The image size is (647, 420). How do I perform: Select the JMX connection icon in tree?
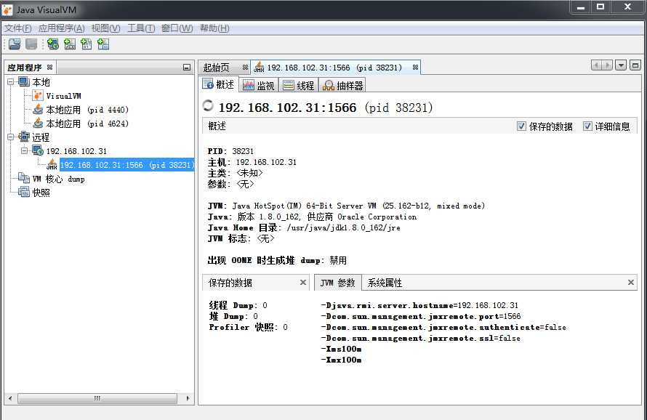point(52,165)
